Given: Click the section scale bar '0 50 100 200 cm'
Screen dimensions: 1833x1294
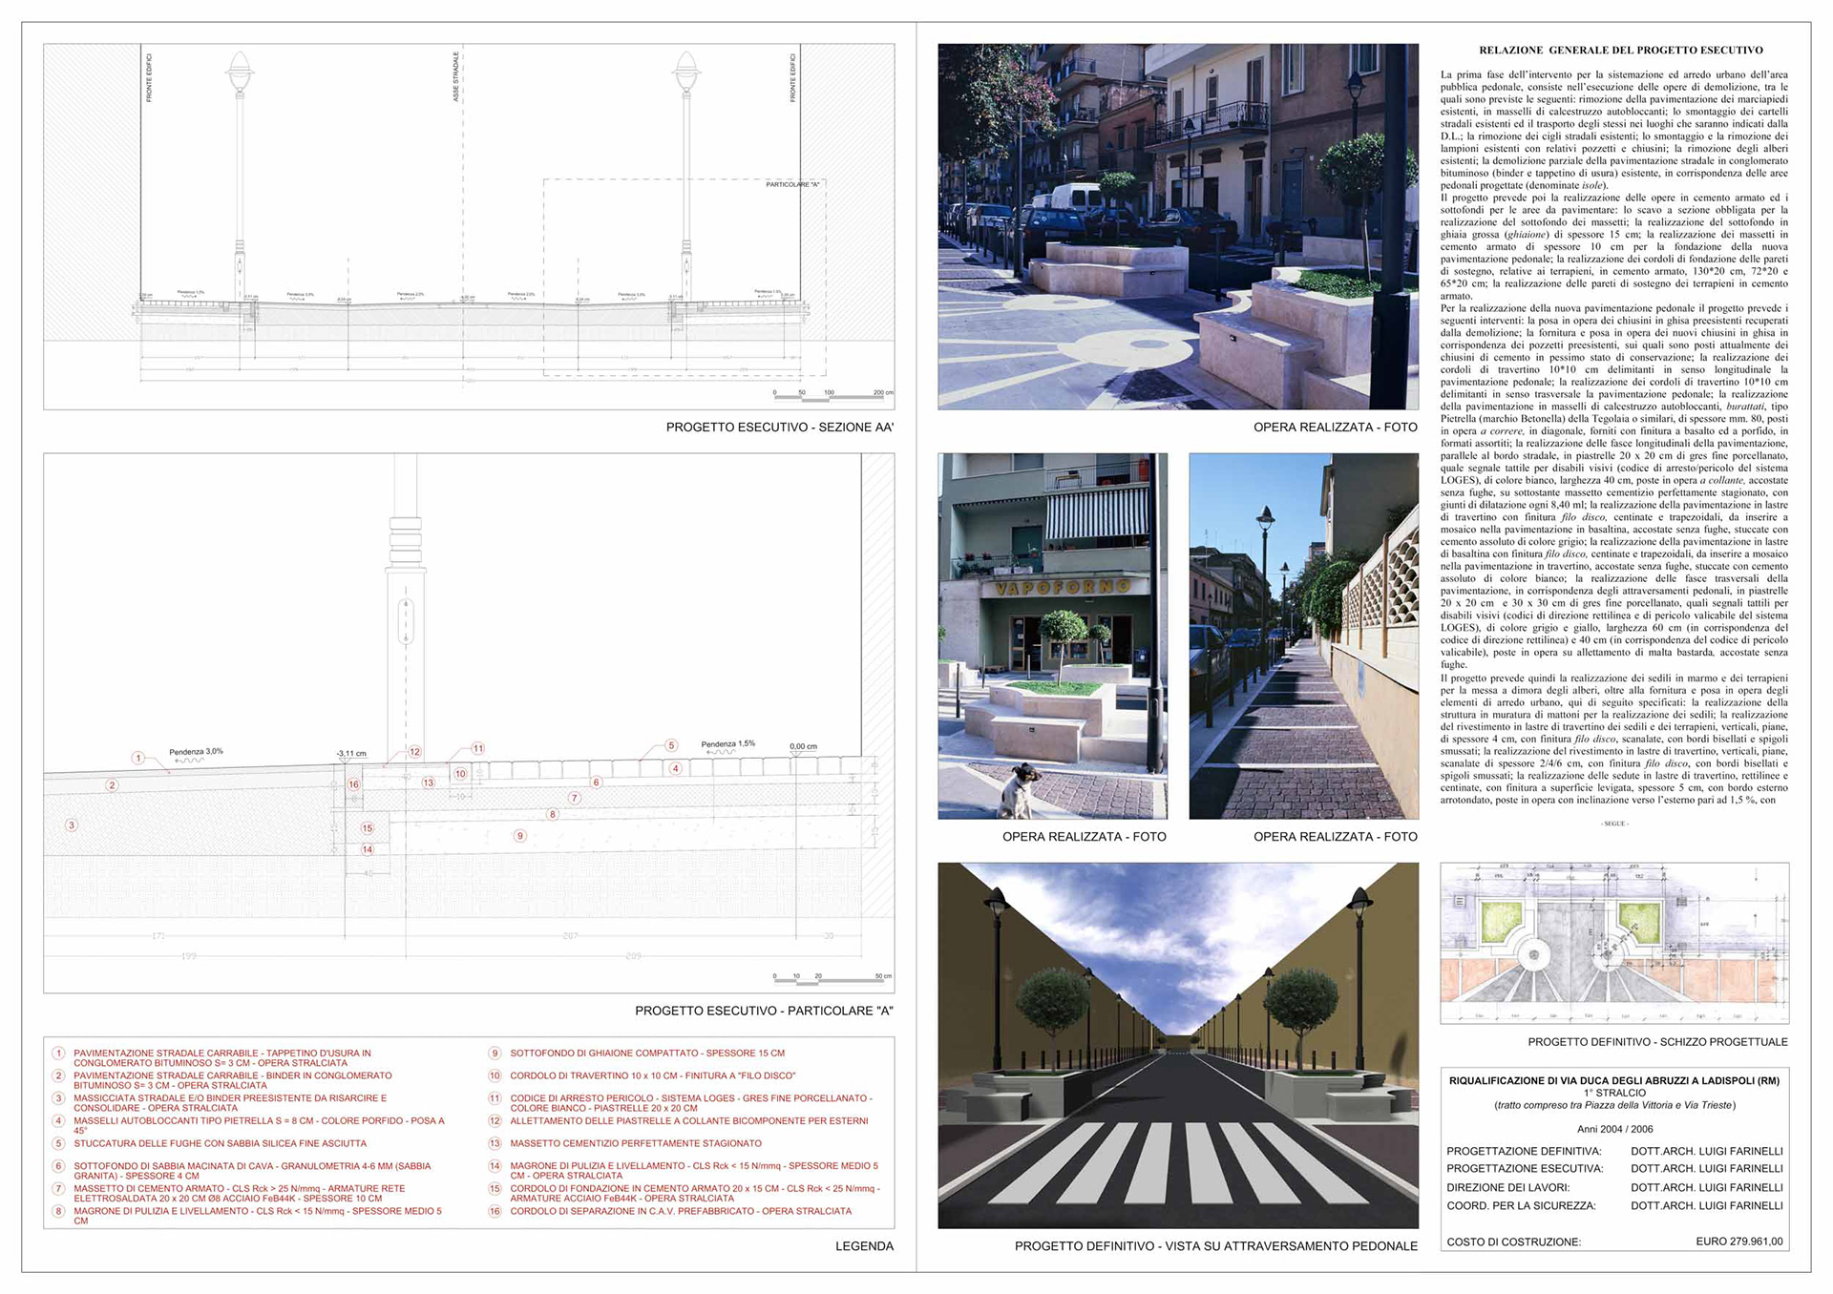Looking at the screenshot, I should click(x=833, y=395).
